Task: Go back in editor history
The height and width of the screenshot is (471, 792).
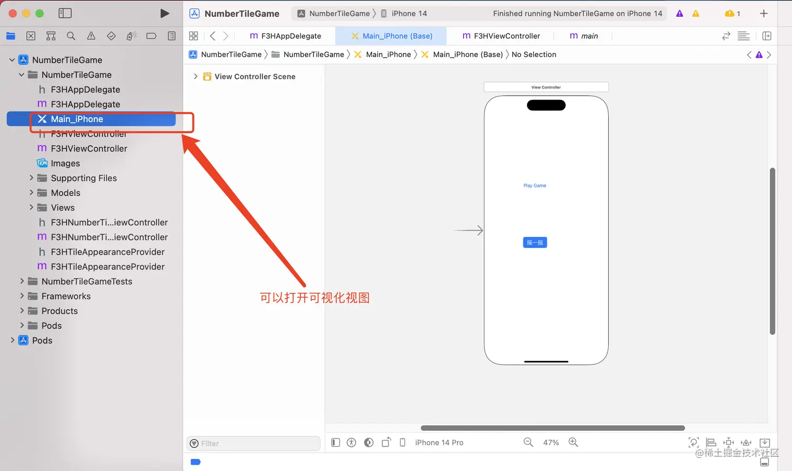Action: [213, 36]
